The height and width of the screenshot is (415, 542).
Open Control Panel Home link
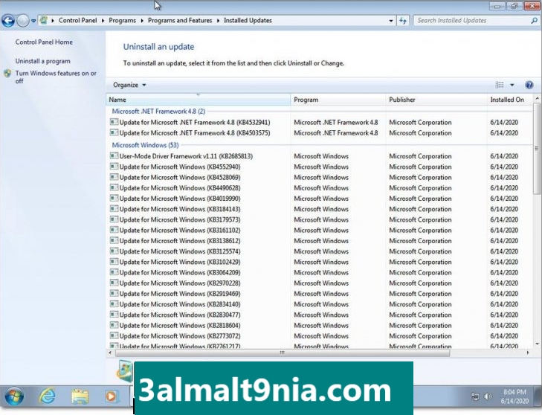point(44,42)
